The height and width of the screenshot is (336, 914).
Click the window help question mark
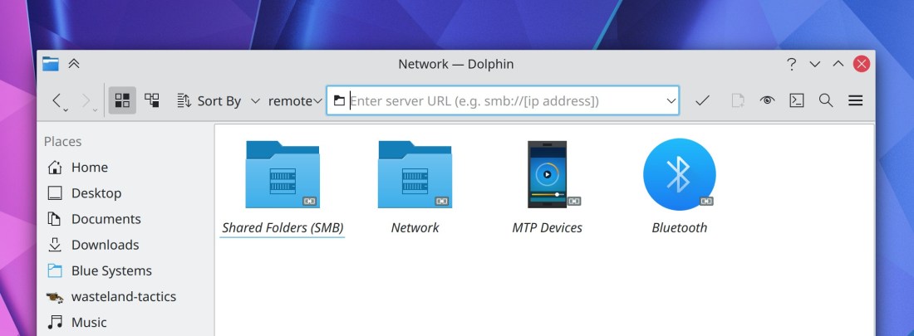[x=791, y=64]
